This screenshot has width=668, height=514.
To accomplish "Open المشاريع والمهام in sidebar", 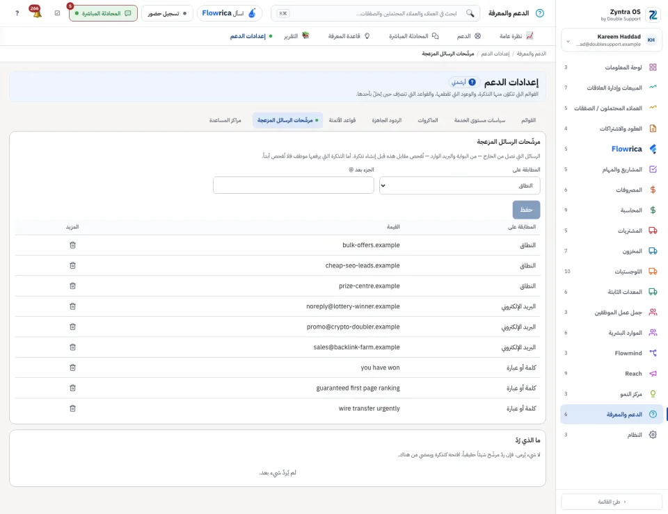I will 612,169.
